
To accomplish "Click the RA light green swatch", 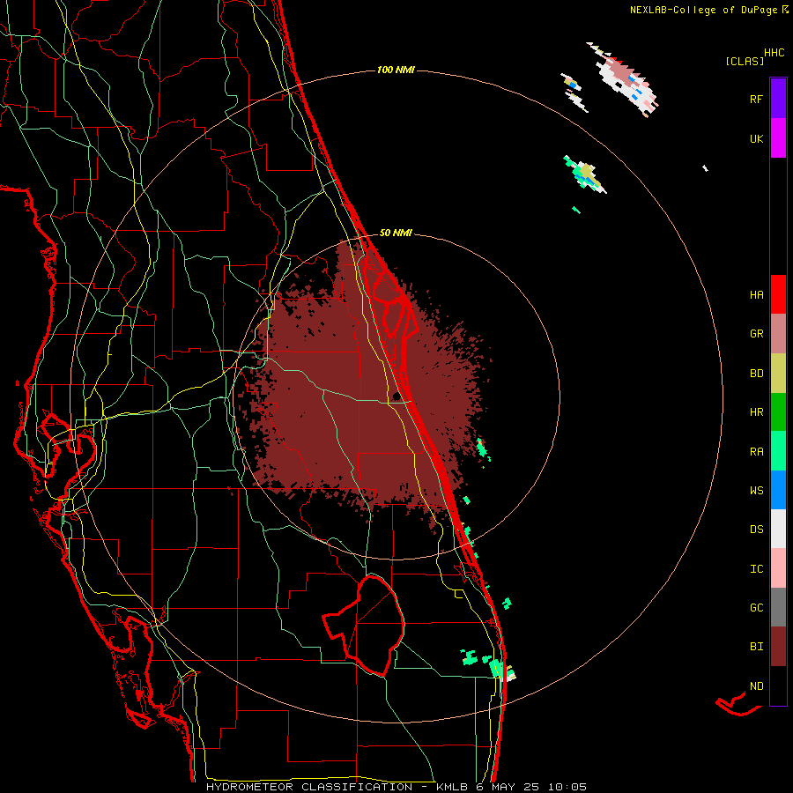I will 778,451.
